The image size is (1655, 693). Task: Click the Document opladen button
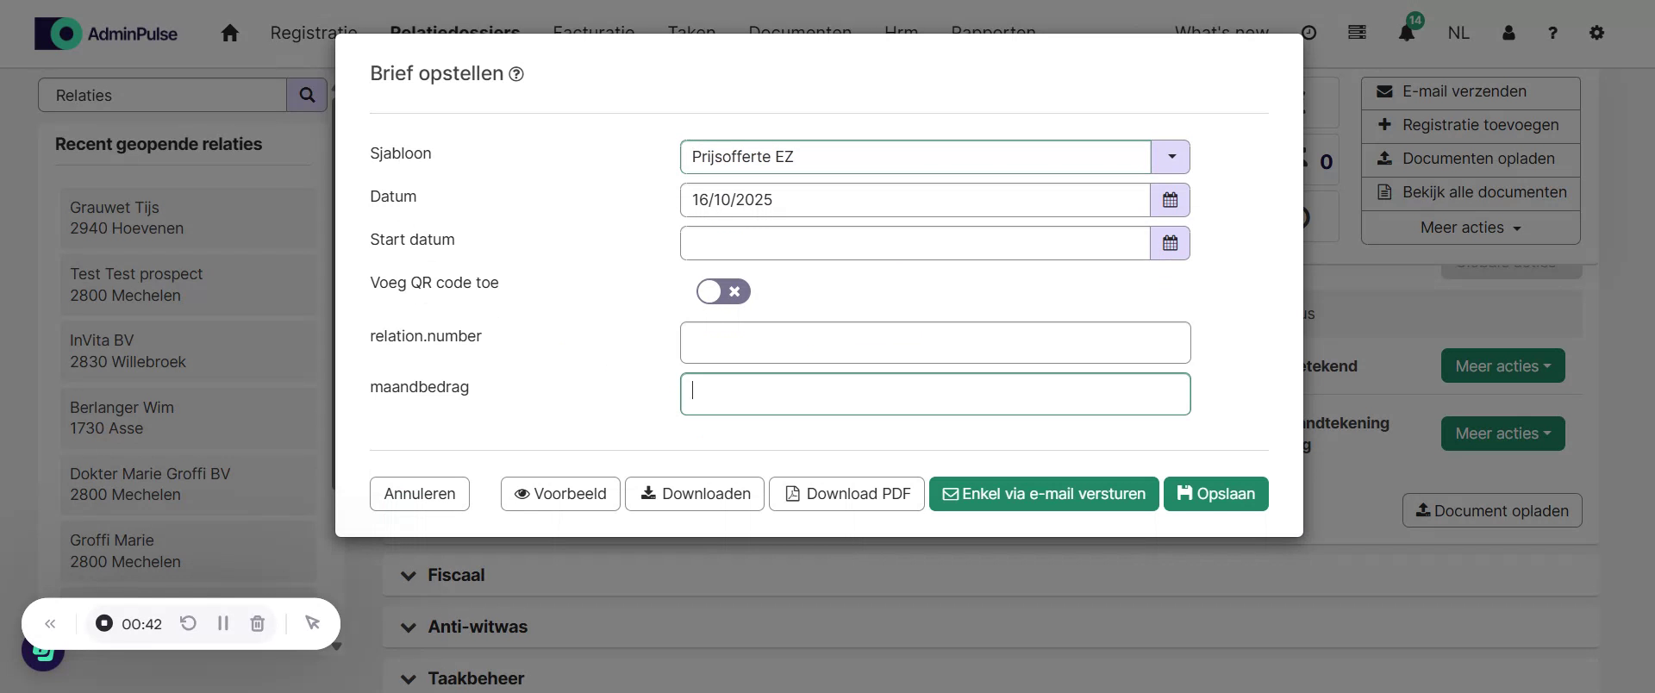click(1492, 510)
